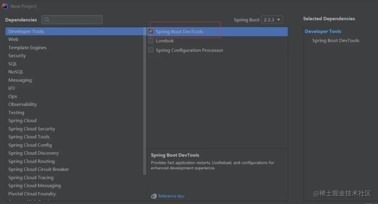Select the SQL category
Image resolution: width=378 pixels, height=204 pixels.
[x=74, y=64]
